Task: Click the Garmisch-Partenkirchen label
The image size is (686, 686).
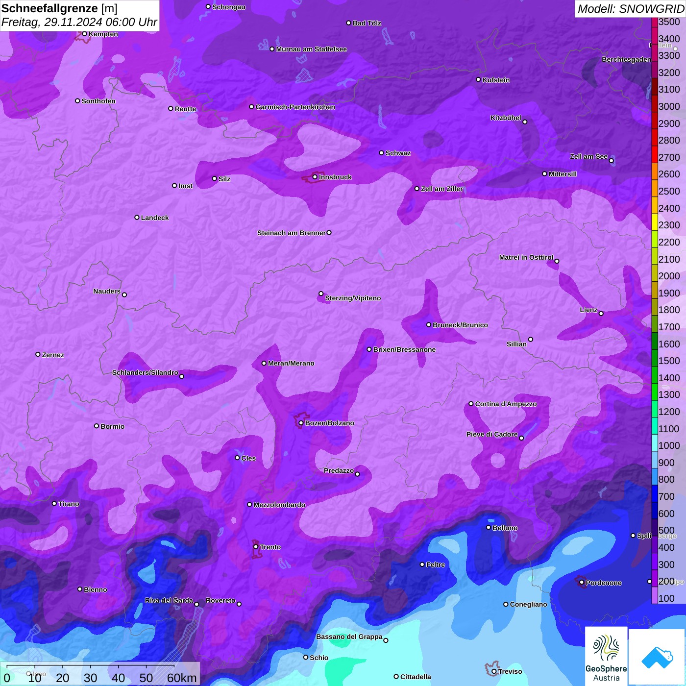Action: click(295, 107)
